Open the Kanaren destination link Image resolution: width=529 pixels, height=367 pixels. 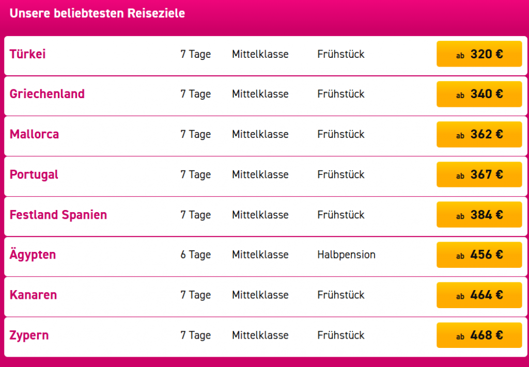(33, 295)
